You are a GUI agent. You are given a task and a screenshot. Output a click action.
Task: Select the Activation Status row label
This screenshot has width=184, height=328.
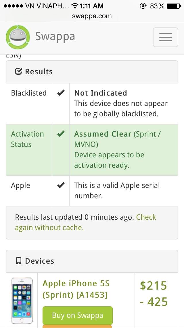click(27, 139)
